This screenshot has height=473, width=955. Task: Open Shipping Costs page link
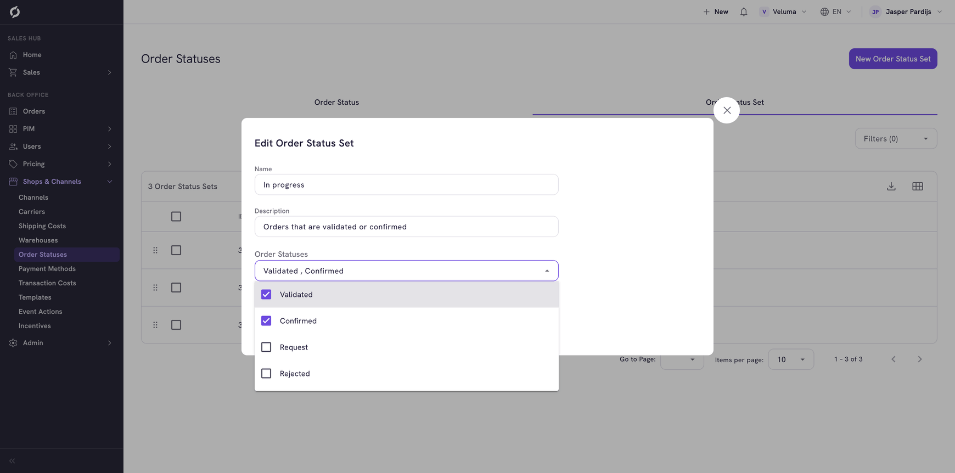(x=42, y=226)
